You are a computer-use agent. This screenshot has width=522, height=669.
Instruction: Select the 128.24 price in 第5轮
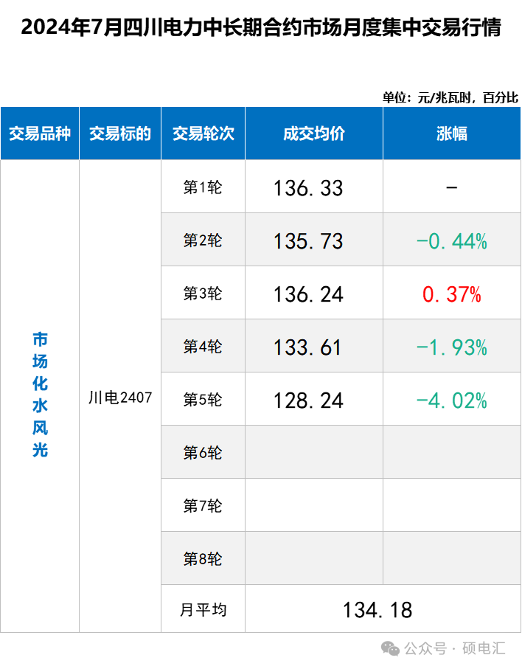tap(308, 401)
